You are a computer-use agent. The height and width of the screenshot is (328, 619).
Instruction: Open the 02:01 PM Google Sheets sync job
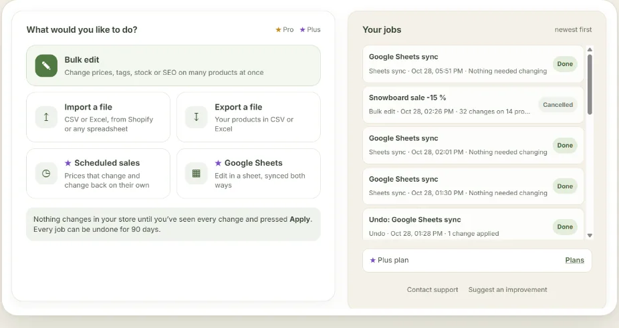(473, 145)
